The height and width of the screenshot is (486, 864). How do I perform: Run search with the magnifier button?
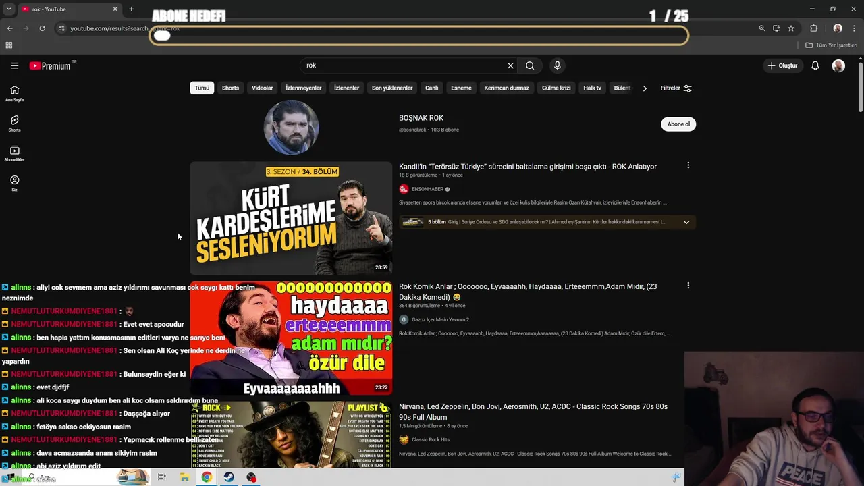point(530,65)
